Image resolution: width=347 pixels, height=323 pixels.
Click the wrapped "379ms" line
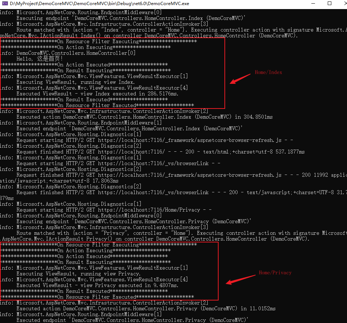tap(7, 198)
